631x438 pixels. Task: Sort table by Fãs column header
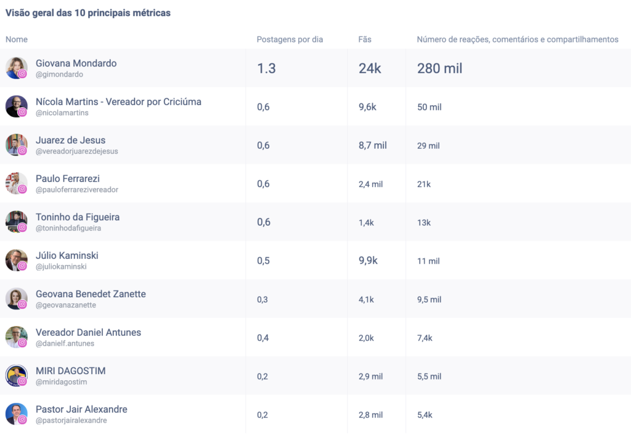click(x=365, y=39)
